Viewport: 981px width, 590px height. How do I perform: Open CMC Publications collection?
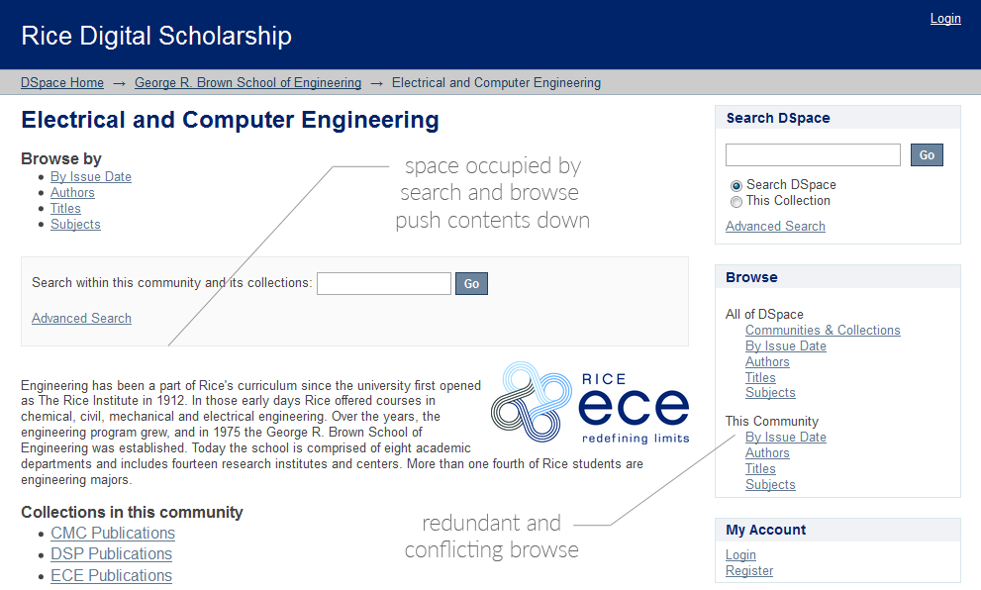coord(113,533)
